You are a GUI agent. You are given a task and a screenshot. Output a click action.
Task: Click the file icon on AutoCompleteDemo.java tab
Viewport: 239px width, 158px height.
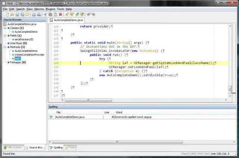coord(51,20)
